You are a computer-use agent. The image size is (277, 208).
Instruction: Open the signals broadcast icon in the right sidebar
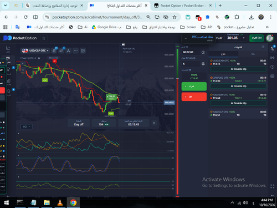273,58
